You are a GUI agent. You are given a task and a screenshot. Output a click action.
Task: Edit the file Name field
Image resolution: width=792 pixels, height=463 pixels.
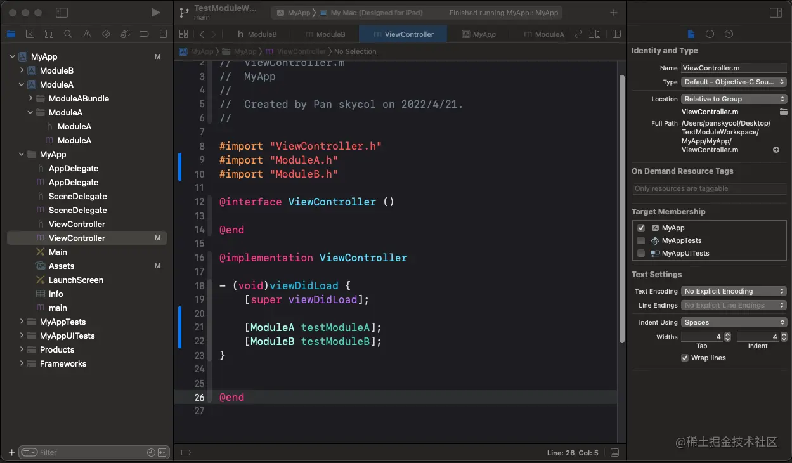734,68
